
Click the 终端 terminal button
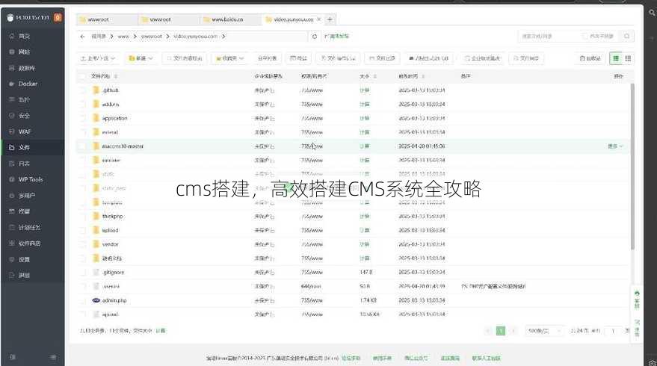tap(298, 58)
